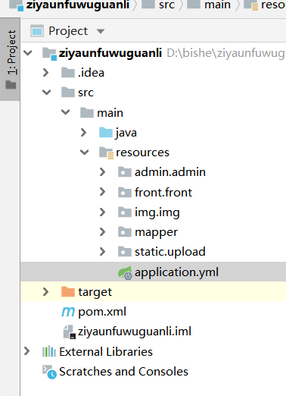Click the Scratches and Consoles clock icon
286x396 pixels.
pyautogui.click(x=49, y=372)
